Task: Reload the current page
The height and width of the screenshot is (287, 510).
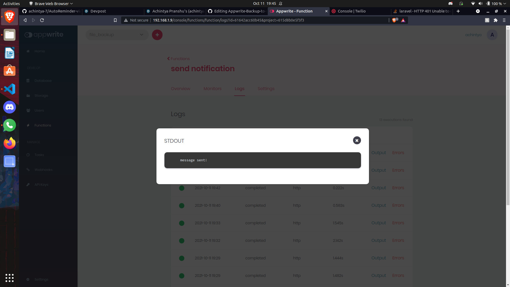Action: 42,20
